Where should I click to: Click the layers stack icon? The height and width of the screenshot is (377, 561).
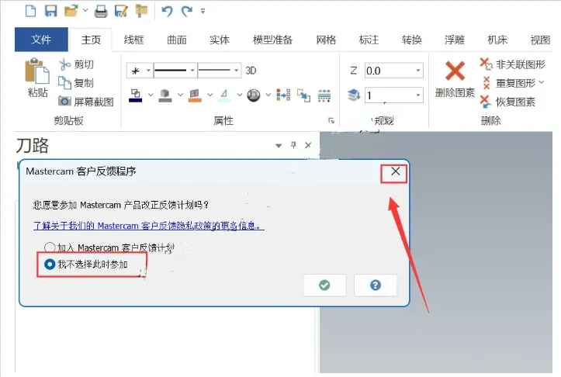pos(354,95)
